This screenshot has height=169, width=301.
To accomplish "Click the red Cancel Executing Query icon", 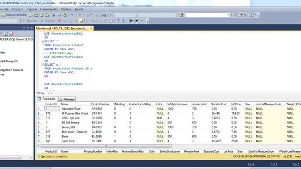I will [x=60, y=21].
